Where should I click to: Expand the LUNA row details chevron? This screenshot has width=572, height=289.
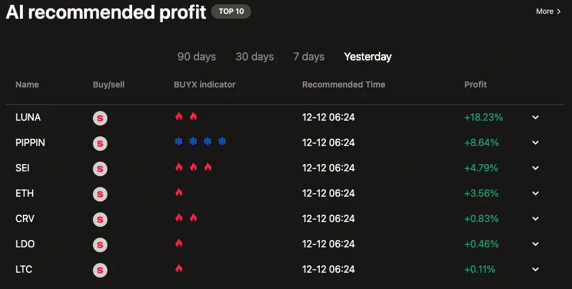pos(535,118)
